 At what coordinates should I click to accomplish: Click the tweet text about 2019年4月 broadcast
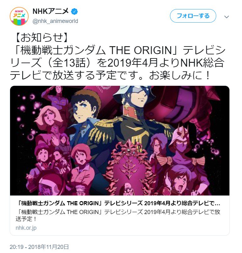coord(118,63)
